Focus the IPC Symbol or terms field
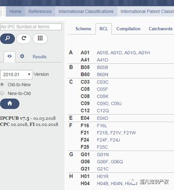This screenshot has height=190, width=174. pos(31,27)
